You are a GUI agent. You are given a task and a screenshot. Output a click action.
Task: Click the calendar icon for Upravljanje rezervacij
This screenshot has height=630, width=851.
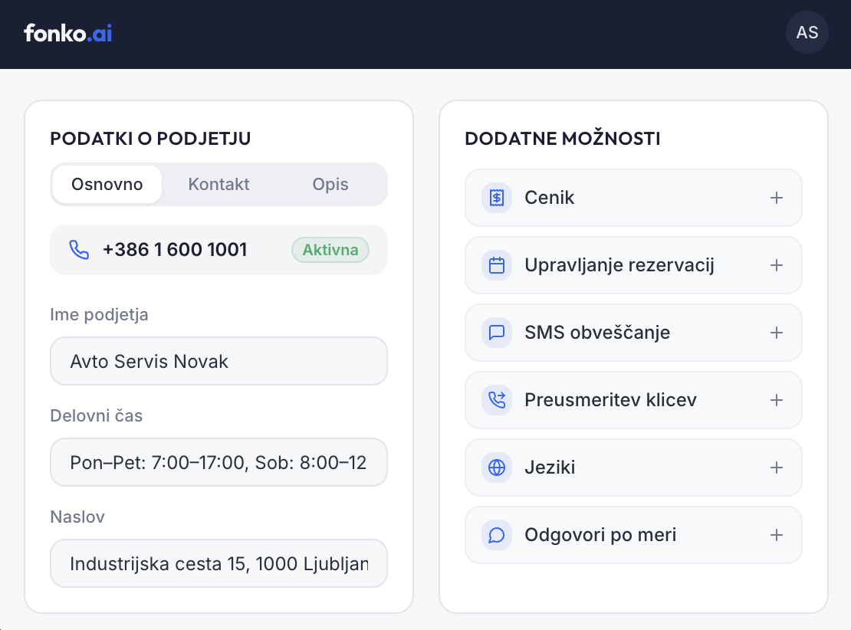tap(497, 265)
